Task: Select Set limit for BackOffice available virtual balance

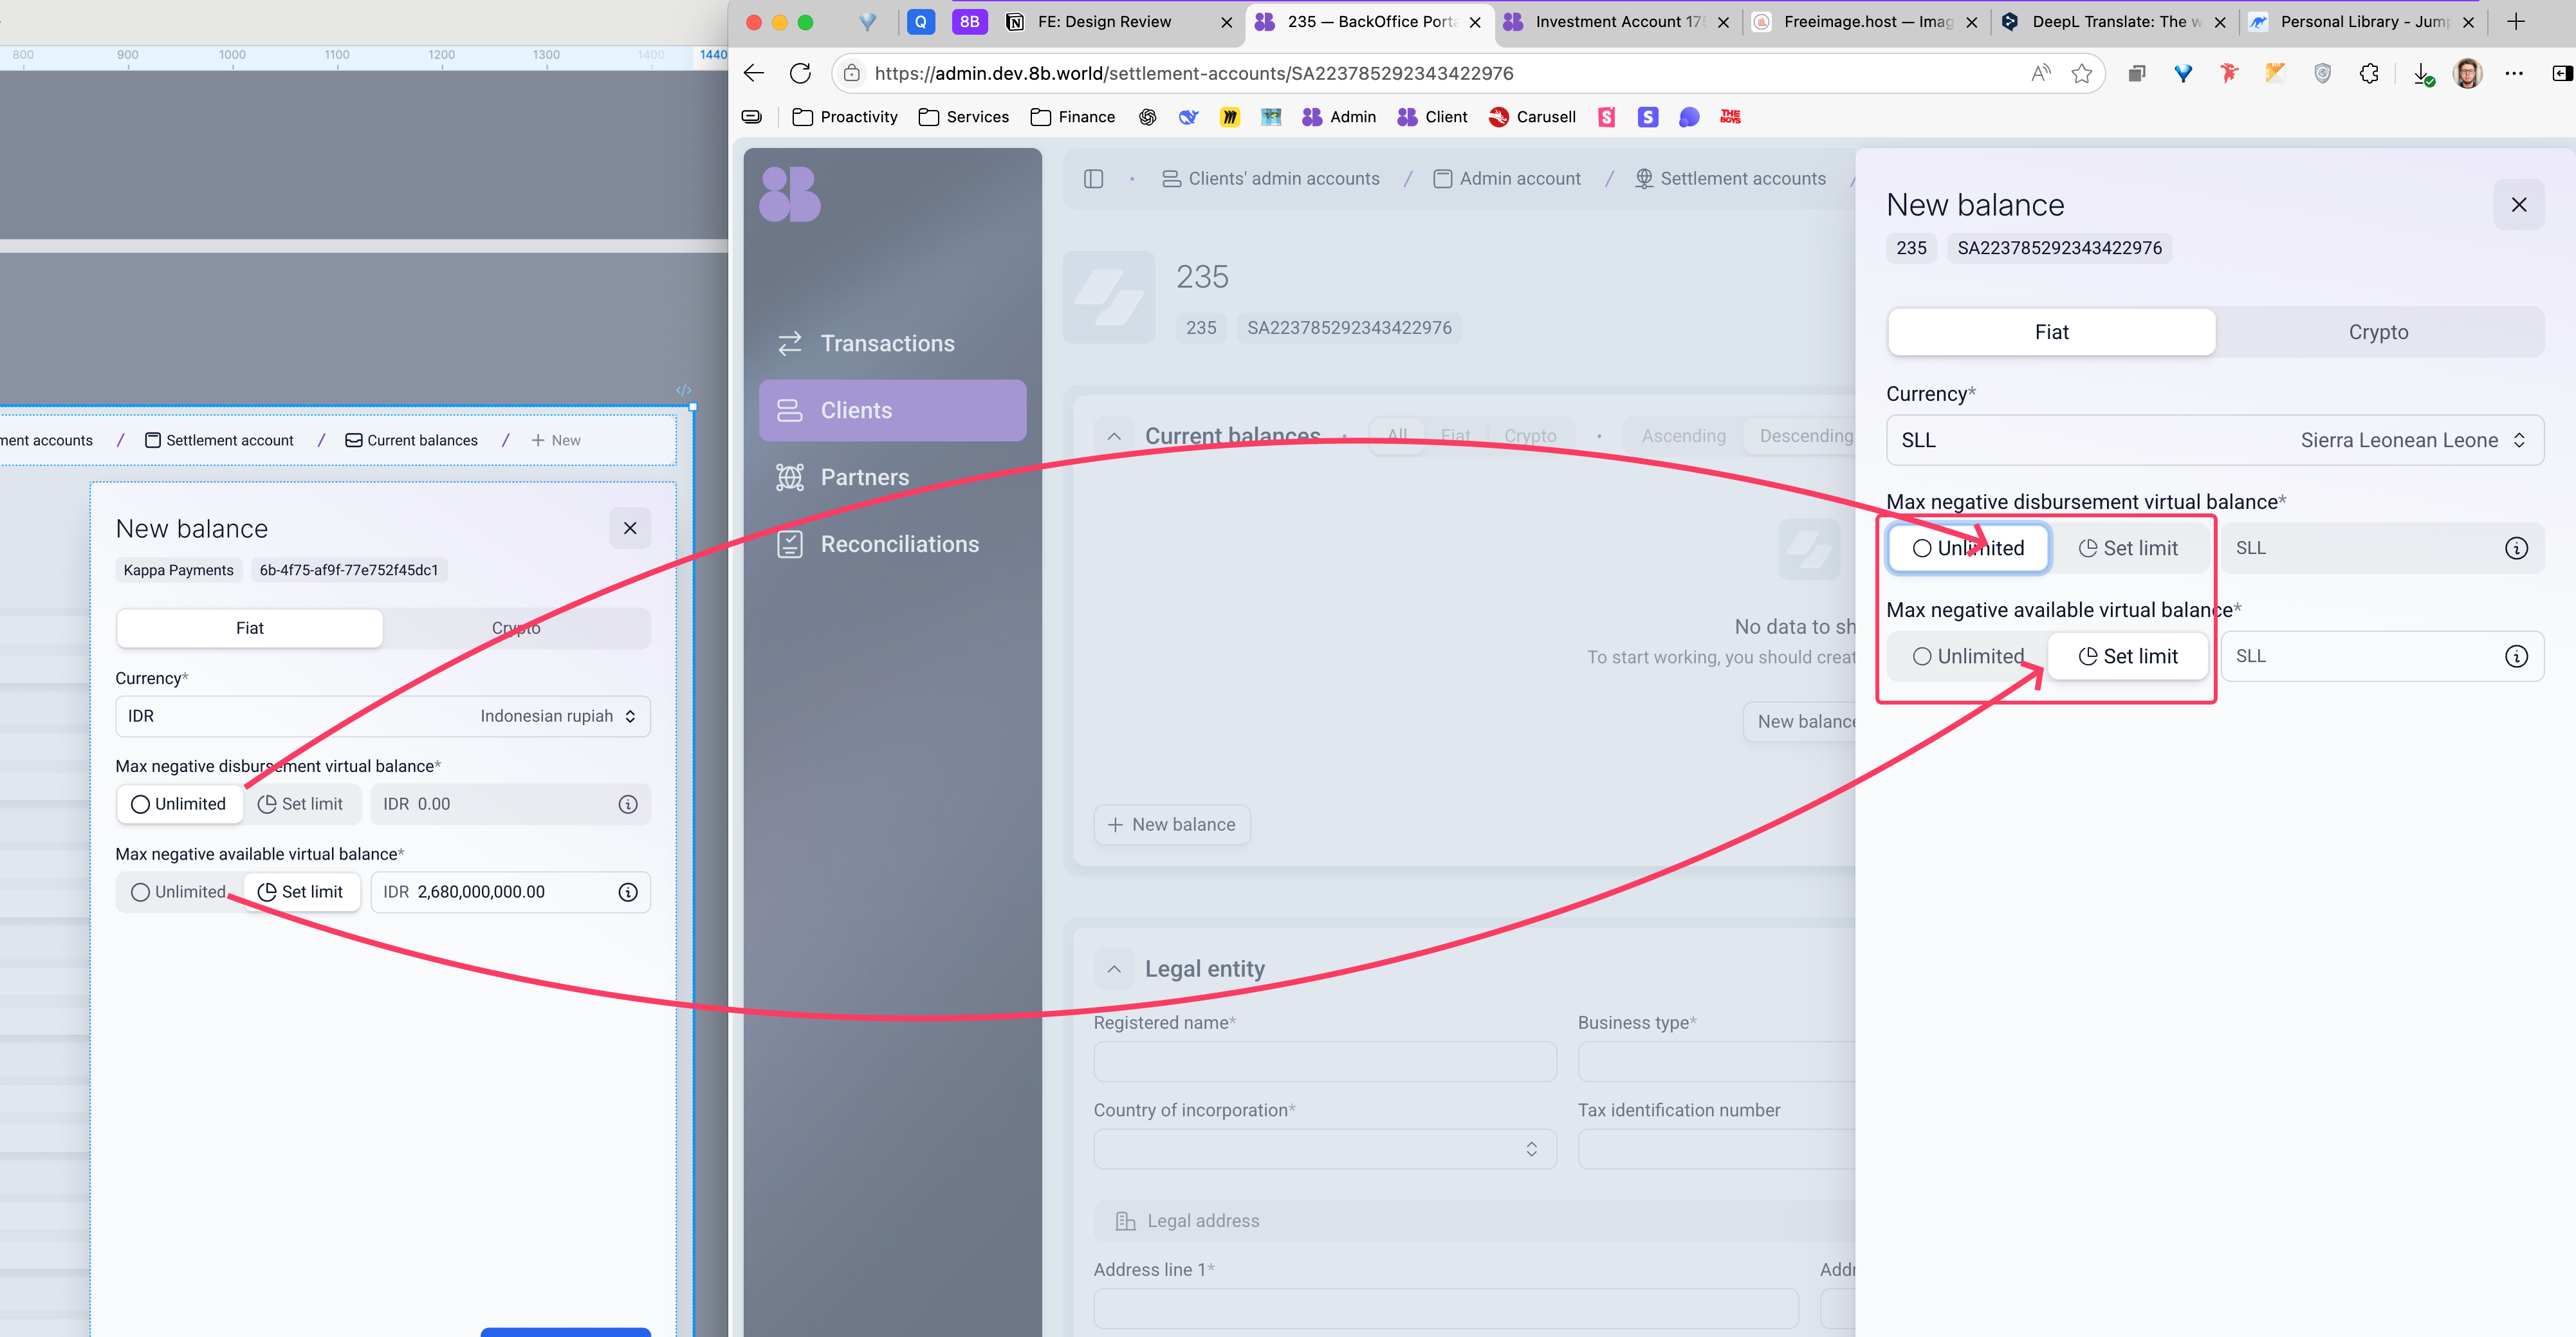Action: (x=2129, y=656)
